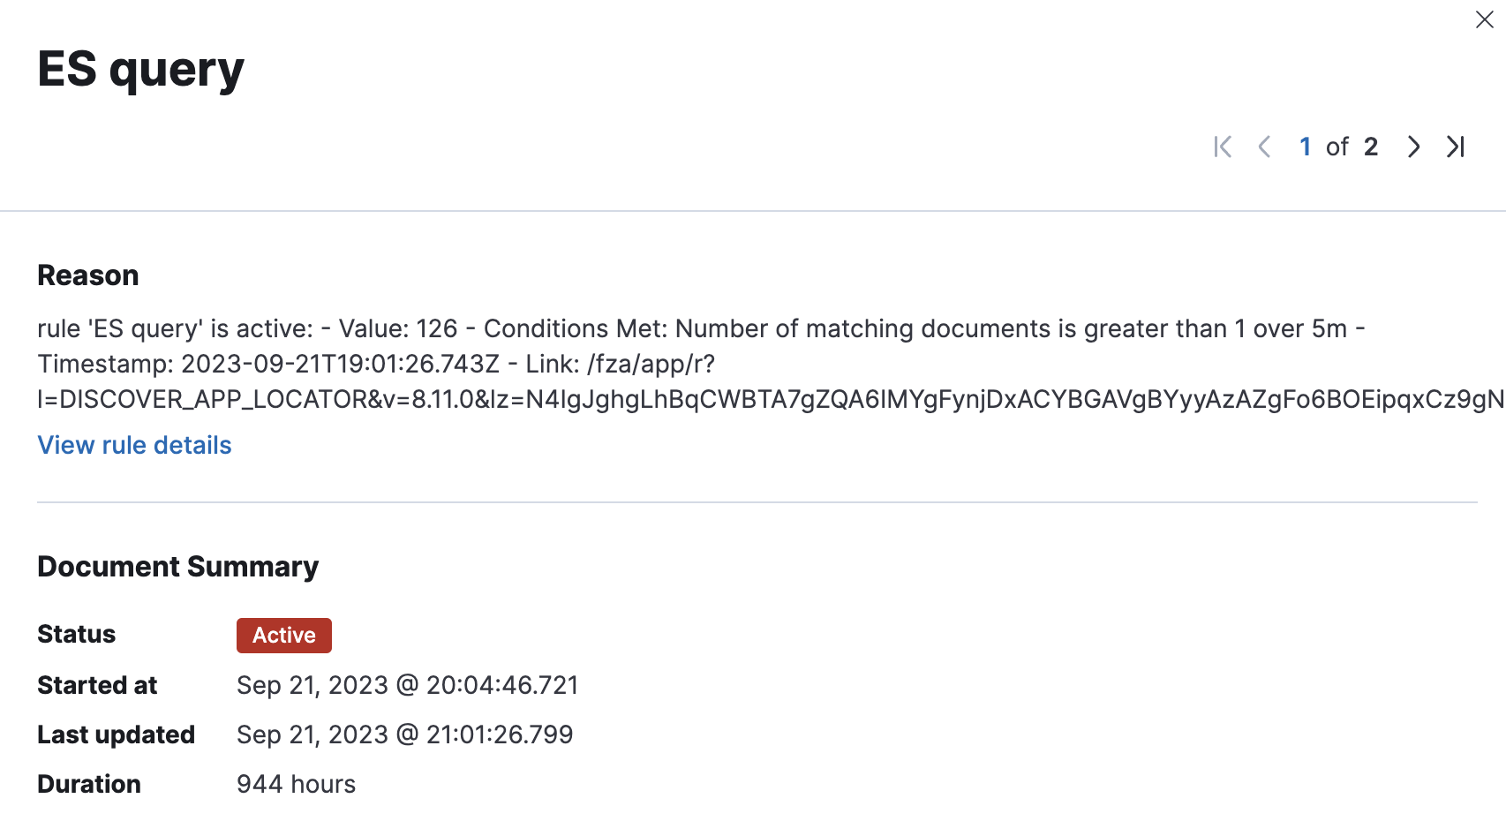Select the left-skip pagination icon
Viewport: 1506px width, 821px height.
click(x=1223, y=147)
